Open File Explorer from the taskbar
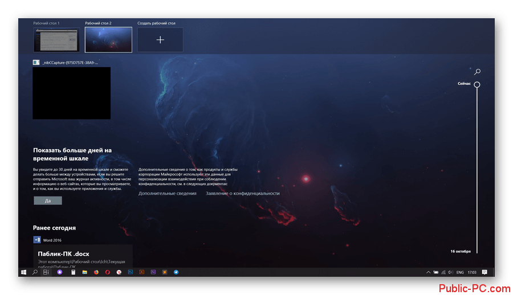This screenshot has height=295, width=513. pos(84,273)
